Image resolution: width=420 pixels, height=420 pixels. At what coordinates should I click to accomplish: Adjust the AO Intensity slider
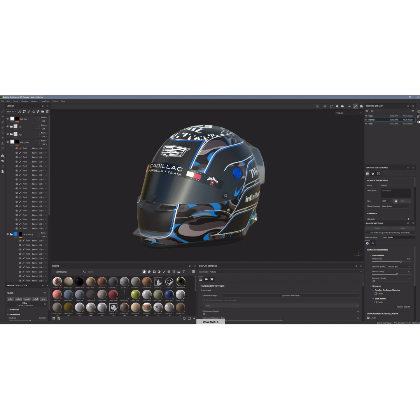pyautogui.click(x=401, y=262)
